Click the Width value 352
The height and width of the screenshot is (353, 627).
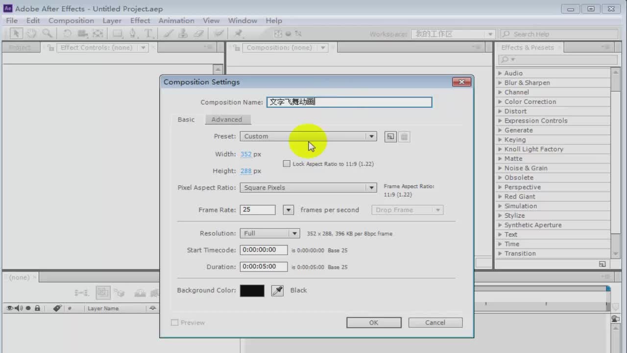coord(246,154)
